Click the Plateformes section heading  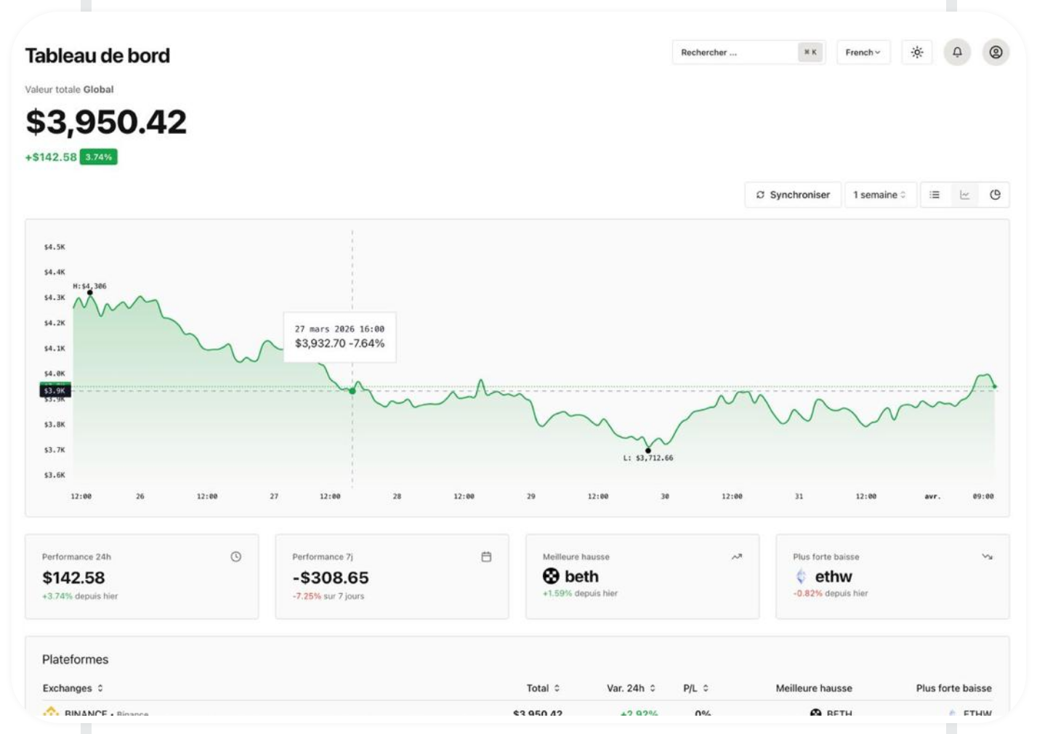click(75, 659)
